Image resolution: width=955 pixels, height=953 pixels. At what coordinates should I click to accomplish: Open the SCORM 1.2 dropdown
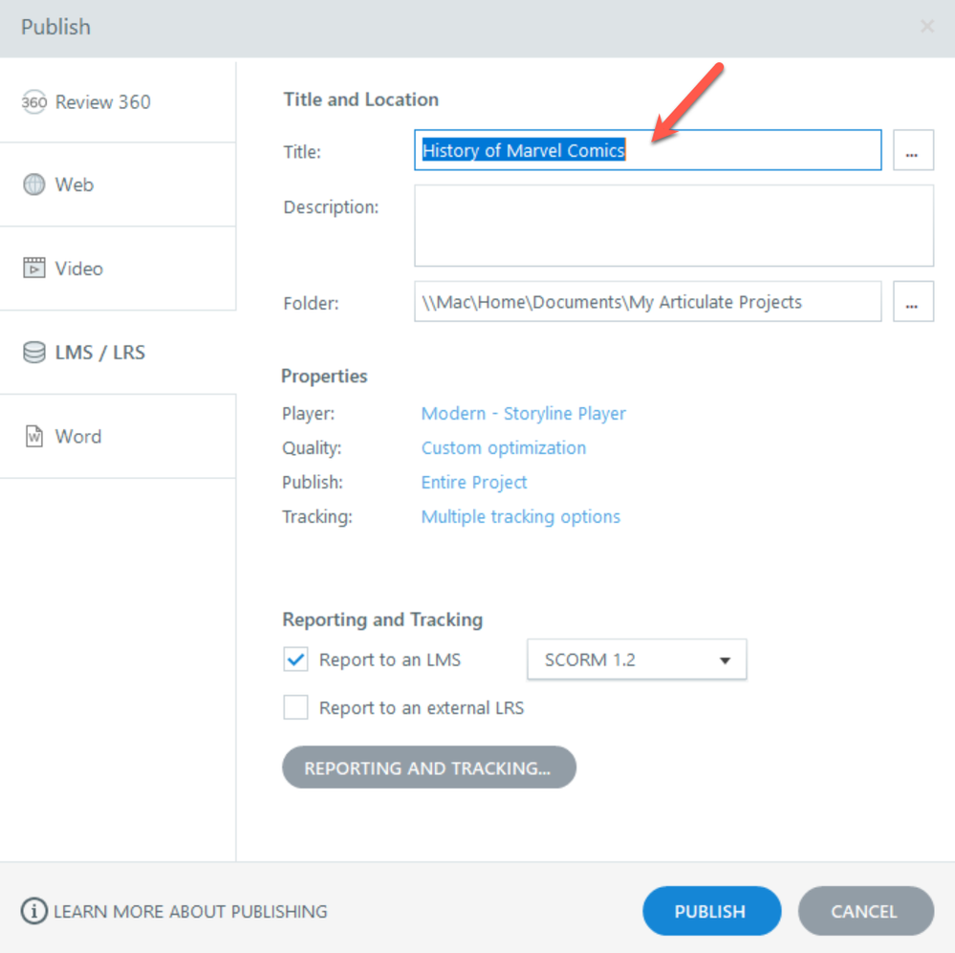[637, 660]
